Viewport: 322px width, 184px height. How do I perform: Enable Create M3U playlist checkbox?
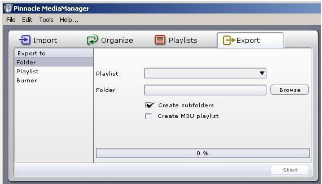pos(148,116)
